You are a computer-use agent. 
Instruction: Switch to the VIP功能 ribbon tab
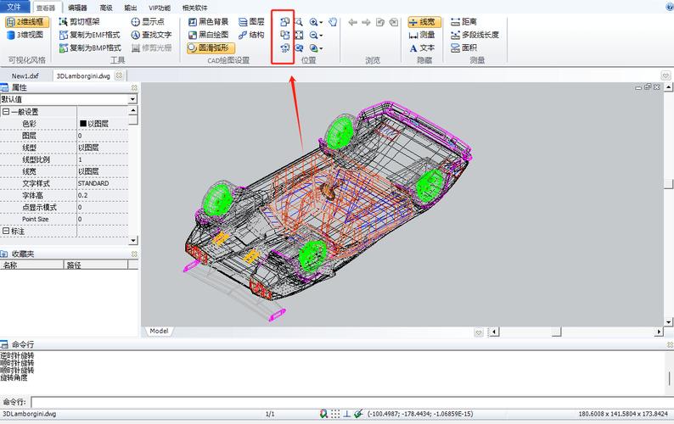pyautogui.click(x=160, y=8)
